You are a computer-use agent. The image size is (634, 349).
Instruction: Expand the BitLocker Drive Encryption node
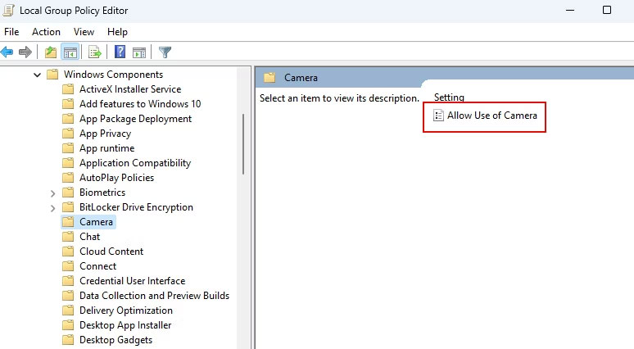point(53,207)
